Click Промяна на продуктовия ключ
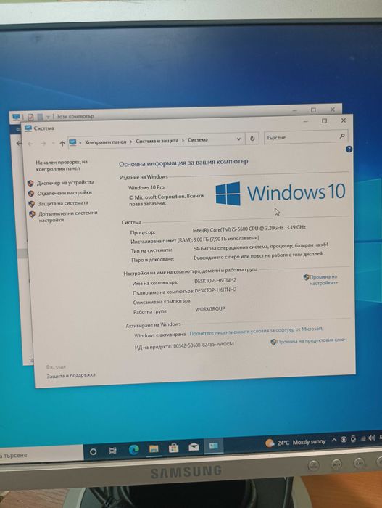382x508 pixels. [312, 340]
